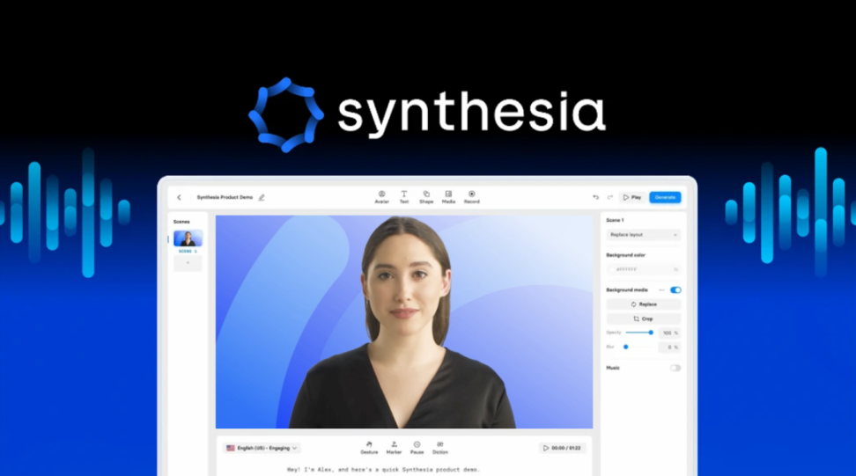This screenshot has height=476, width=856.
Task: Add a Marker to the script
Action: click(394, 447)
